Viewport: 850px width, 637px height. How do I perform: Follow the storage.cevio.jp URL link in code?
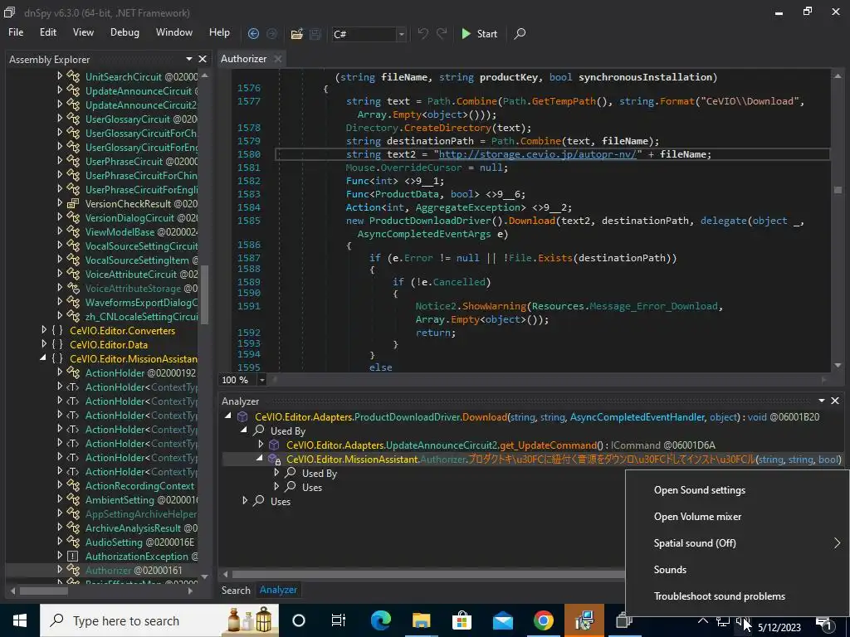[538, 154]
